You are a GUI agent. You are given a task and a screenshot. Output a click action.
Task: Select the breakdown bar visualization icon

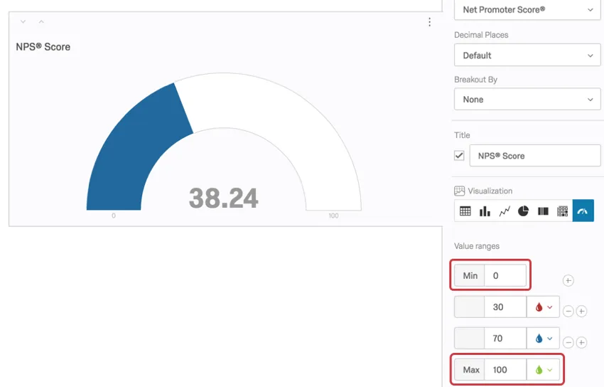543,211
